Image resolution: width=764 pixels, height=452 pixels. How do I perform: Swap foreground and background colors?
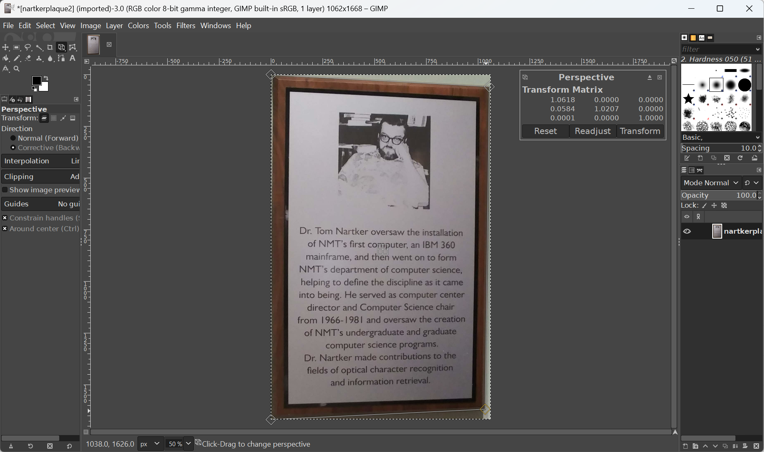tap(46, 78)
